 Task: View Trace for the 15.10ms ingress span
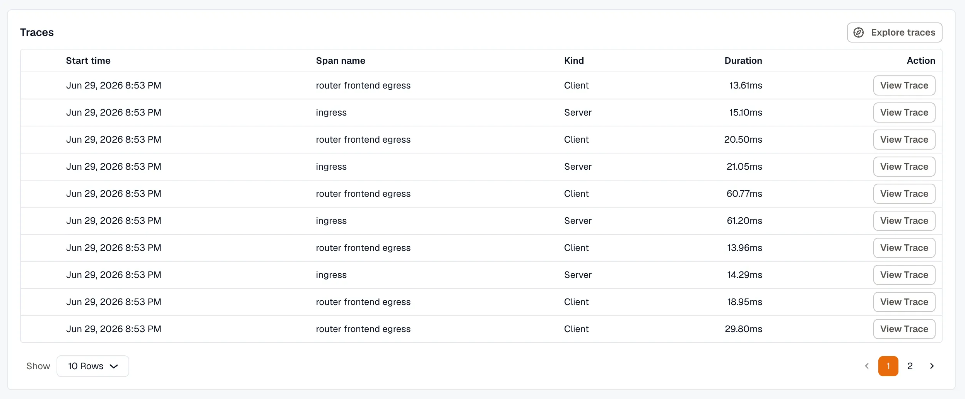(904, 113)
